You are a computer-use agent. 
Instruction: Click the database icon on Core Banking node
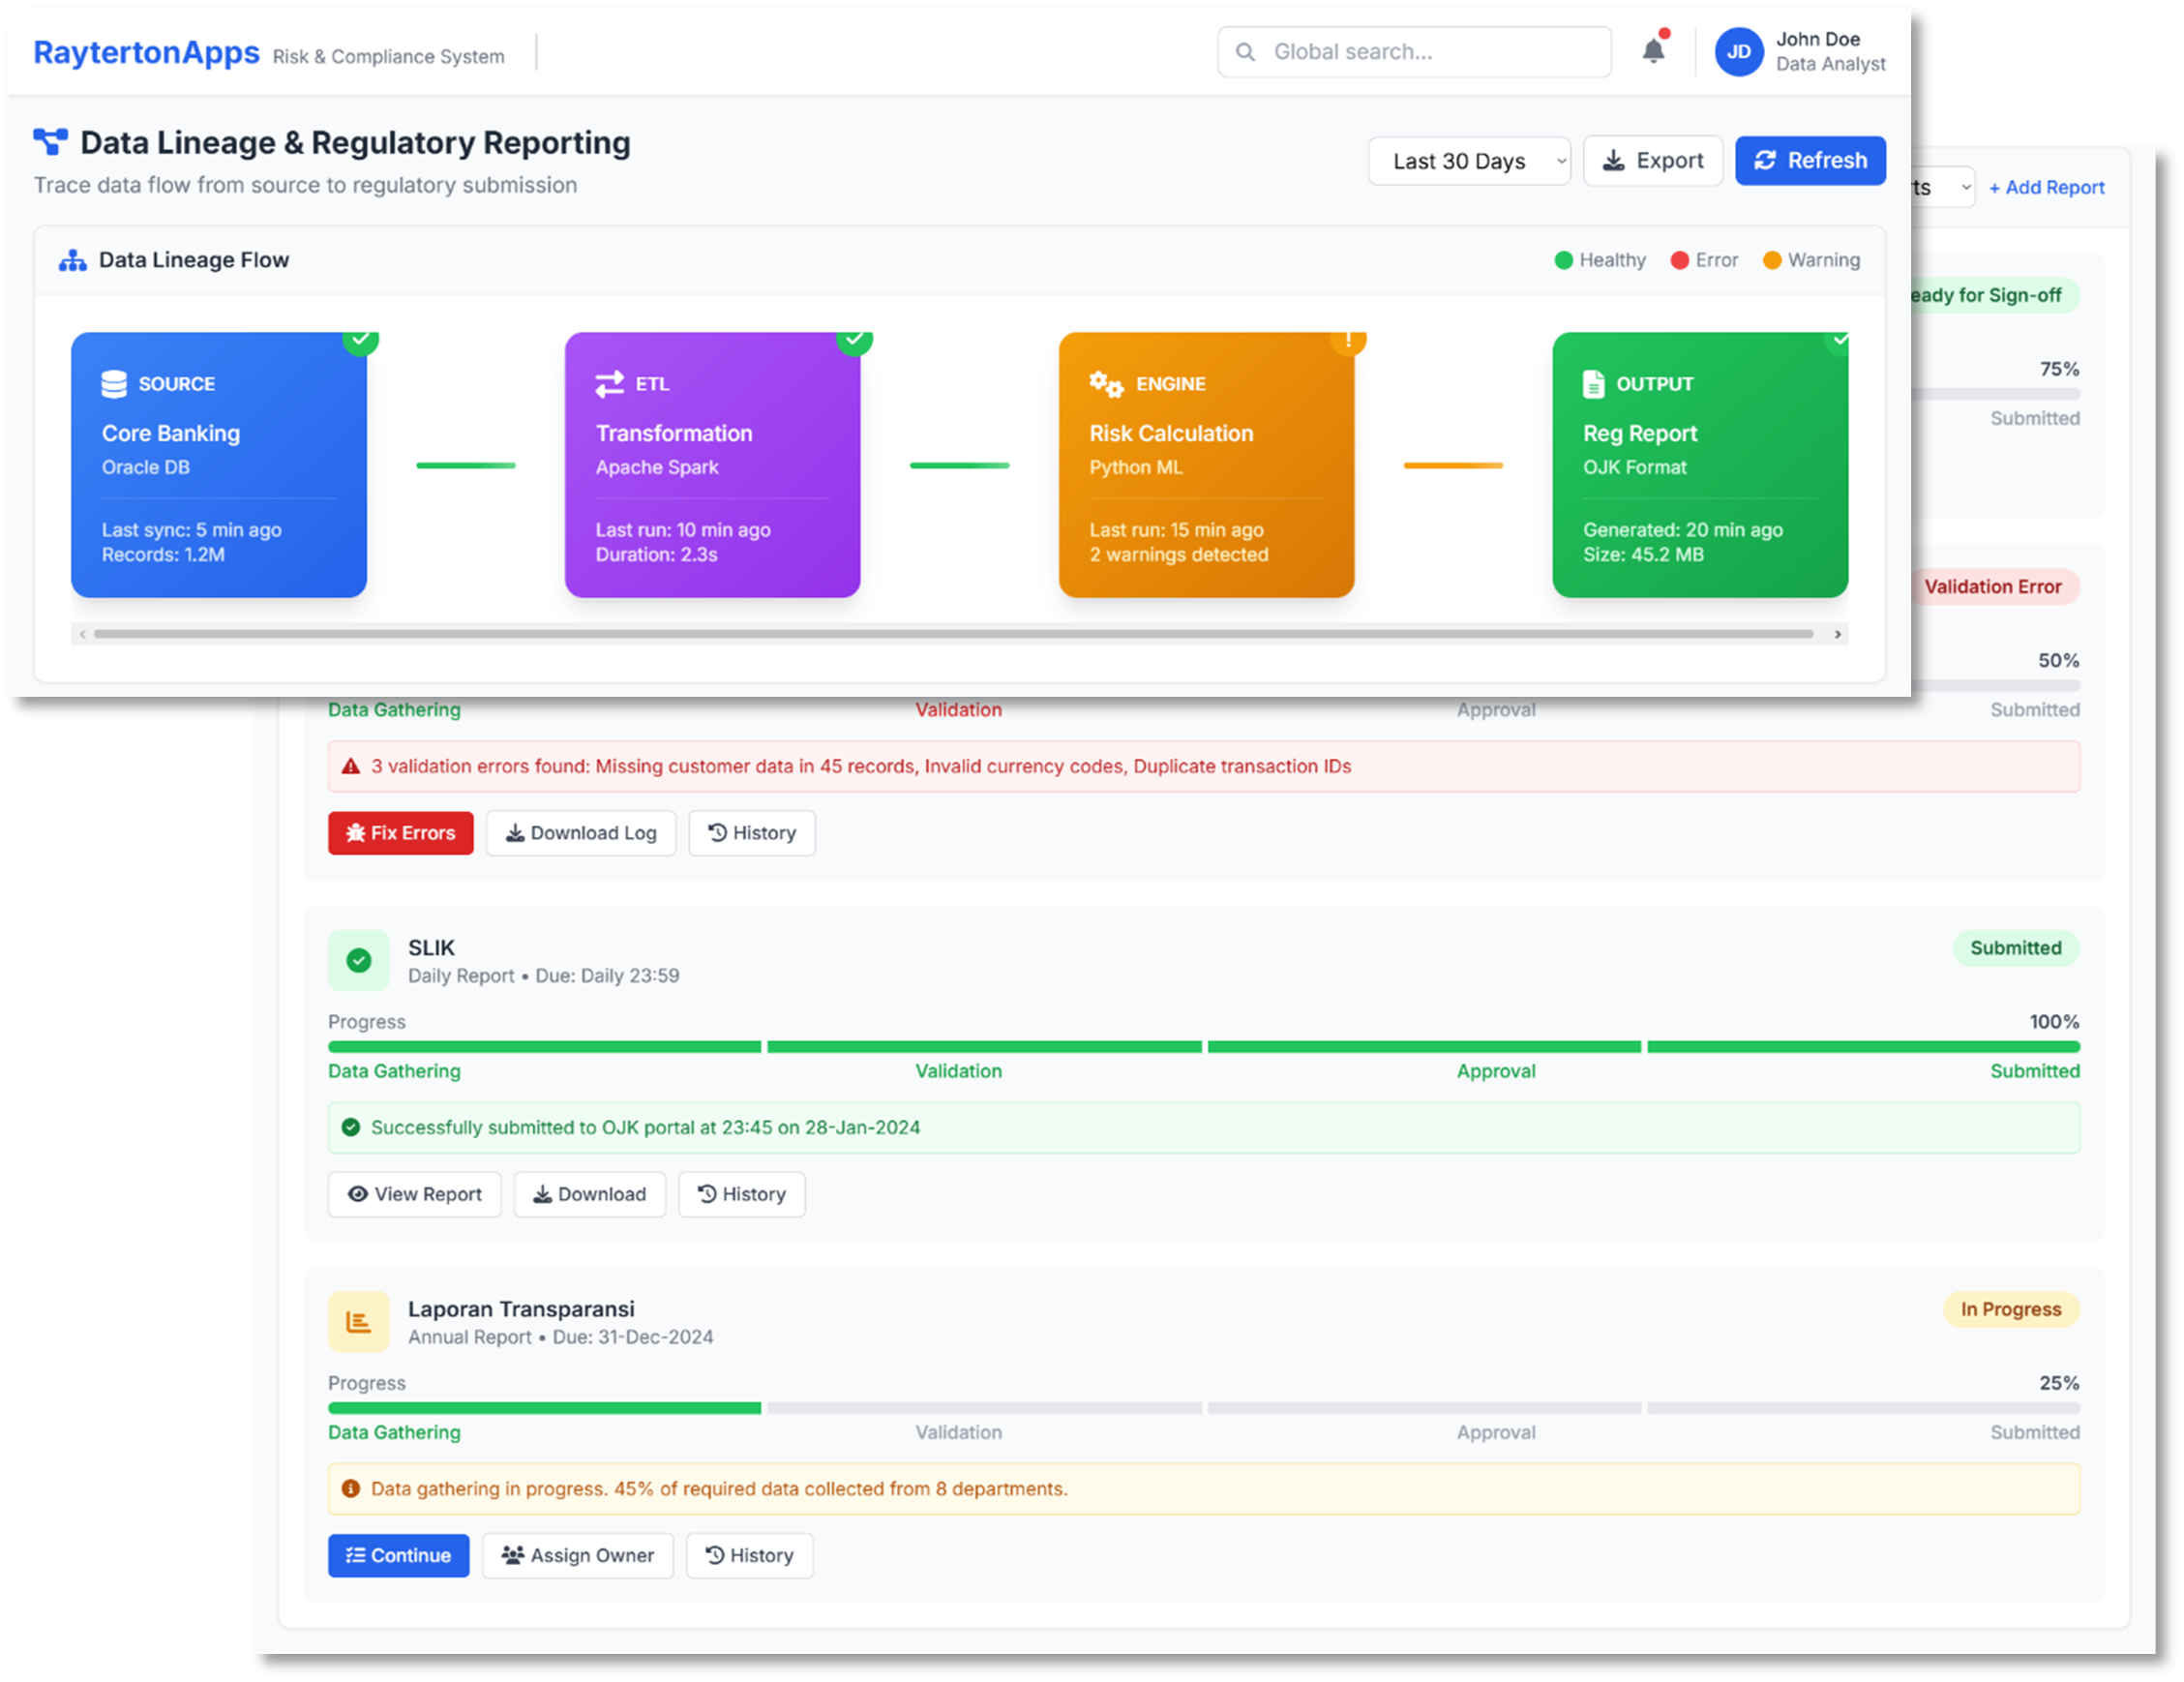[113, 383]
